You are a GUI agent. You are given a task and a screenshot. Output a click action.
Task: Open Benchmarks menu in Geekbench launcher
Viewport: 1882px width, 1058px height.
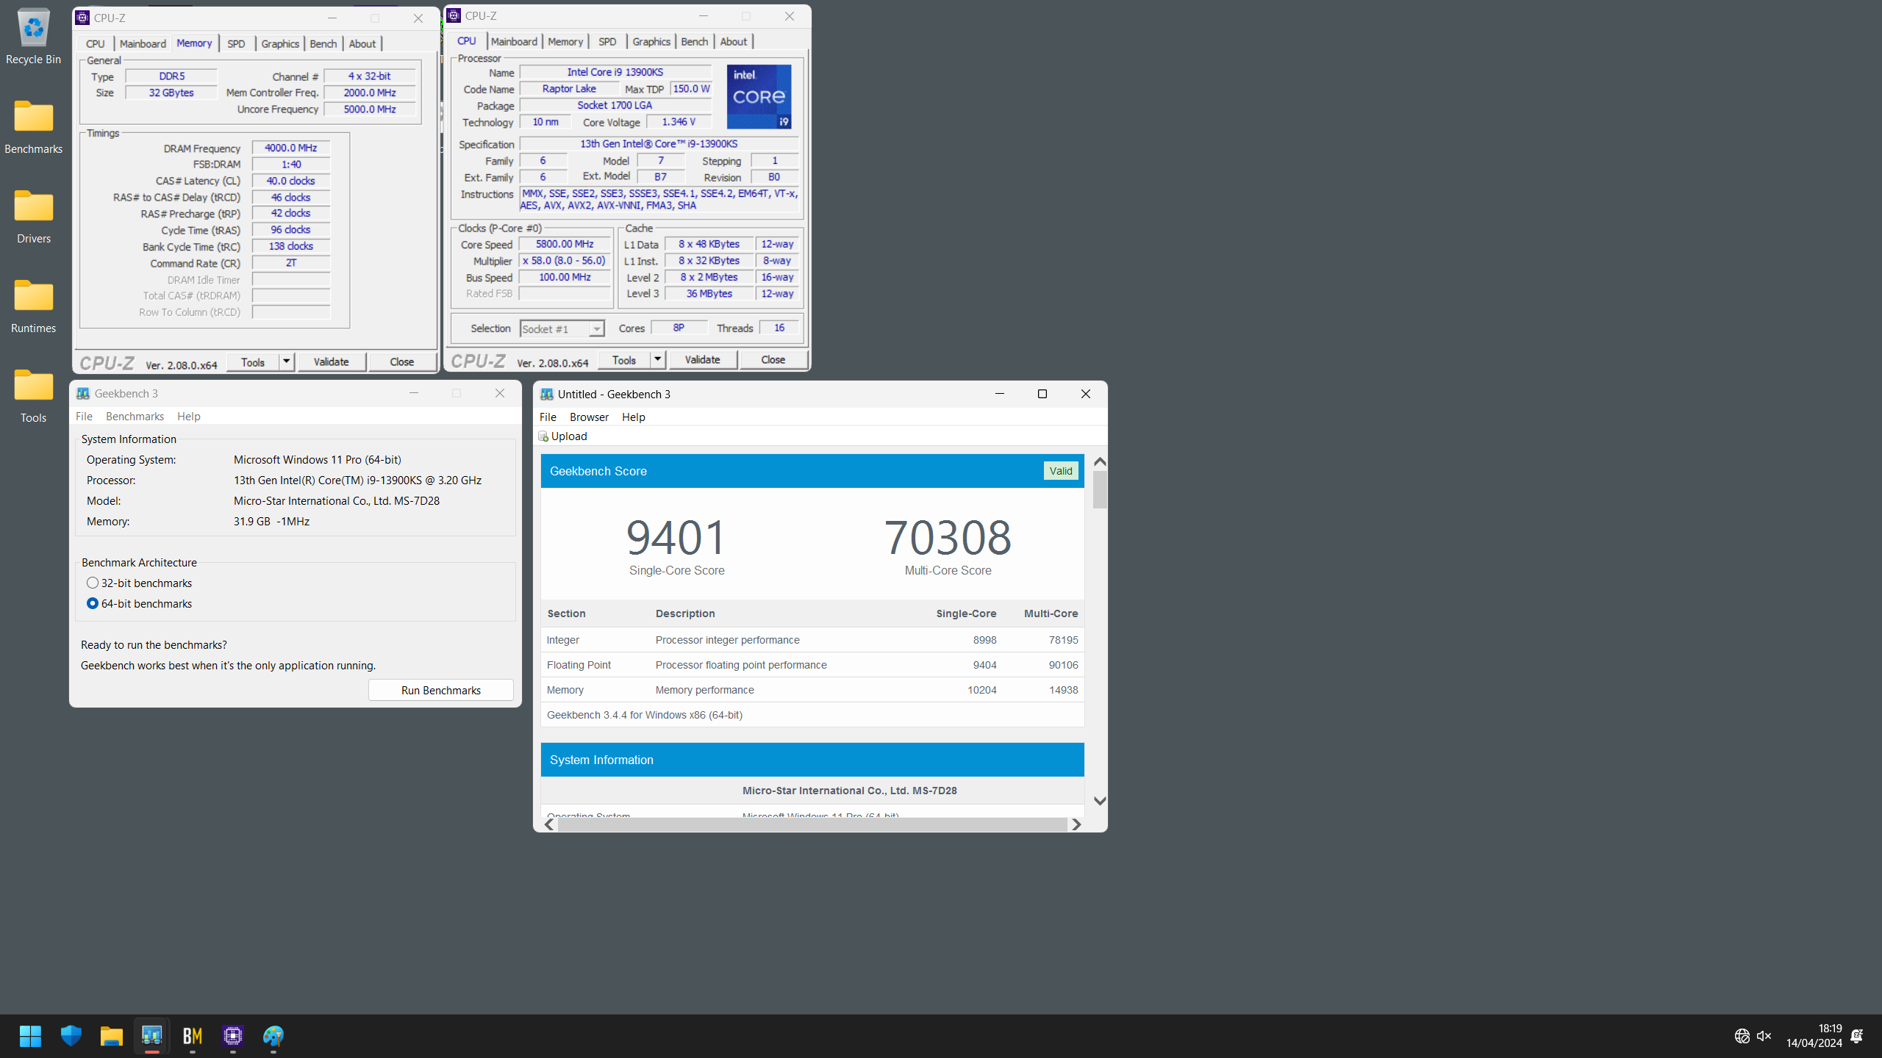[135, 417]
